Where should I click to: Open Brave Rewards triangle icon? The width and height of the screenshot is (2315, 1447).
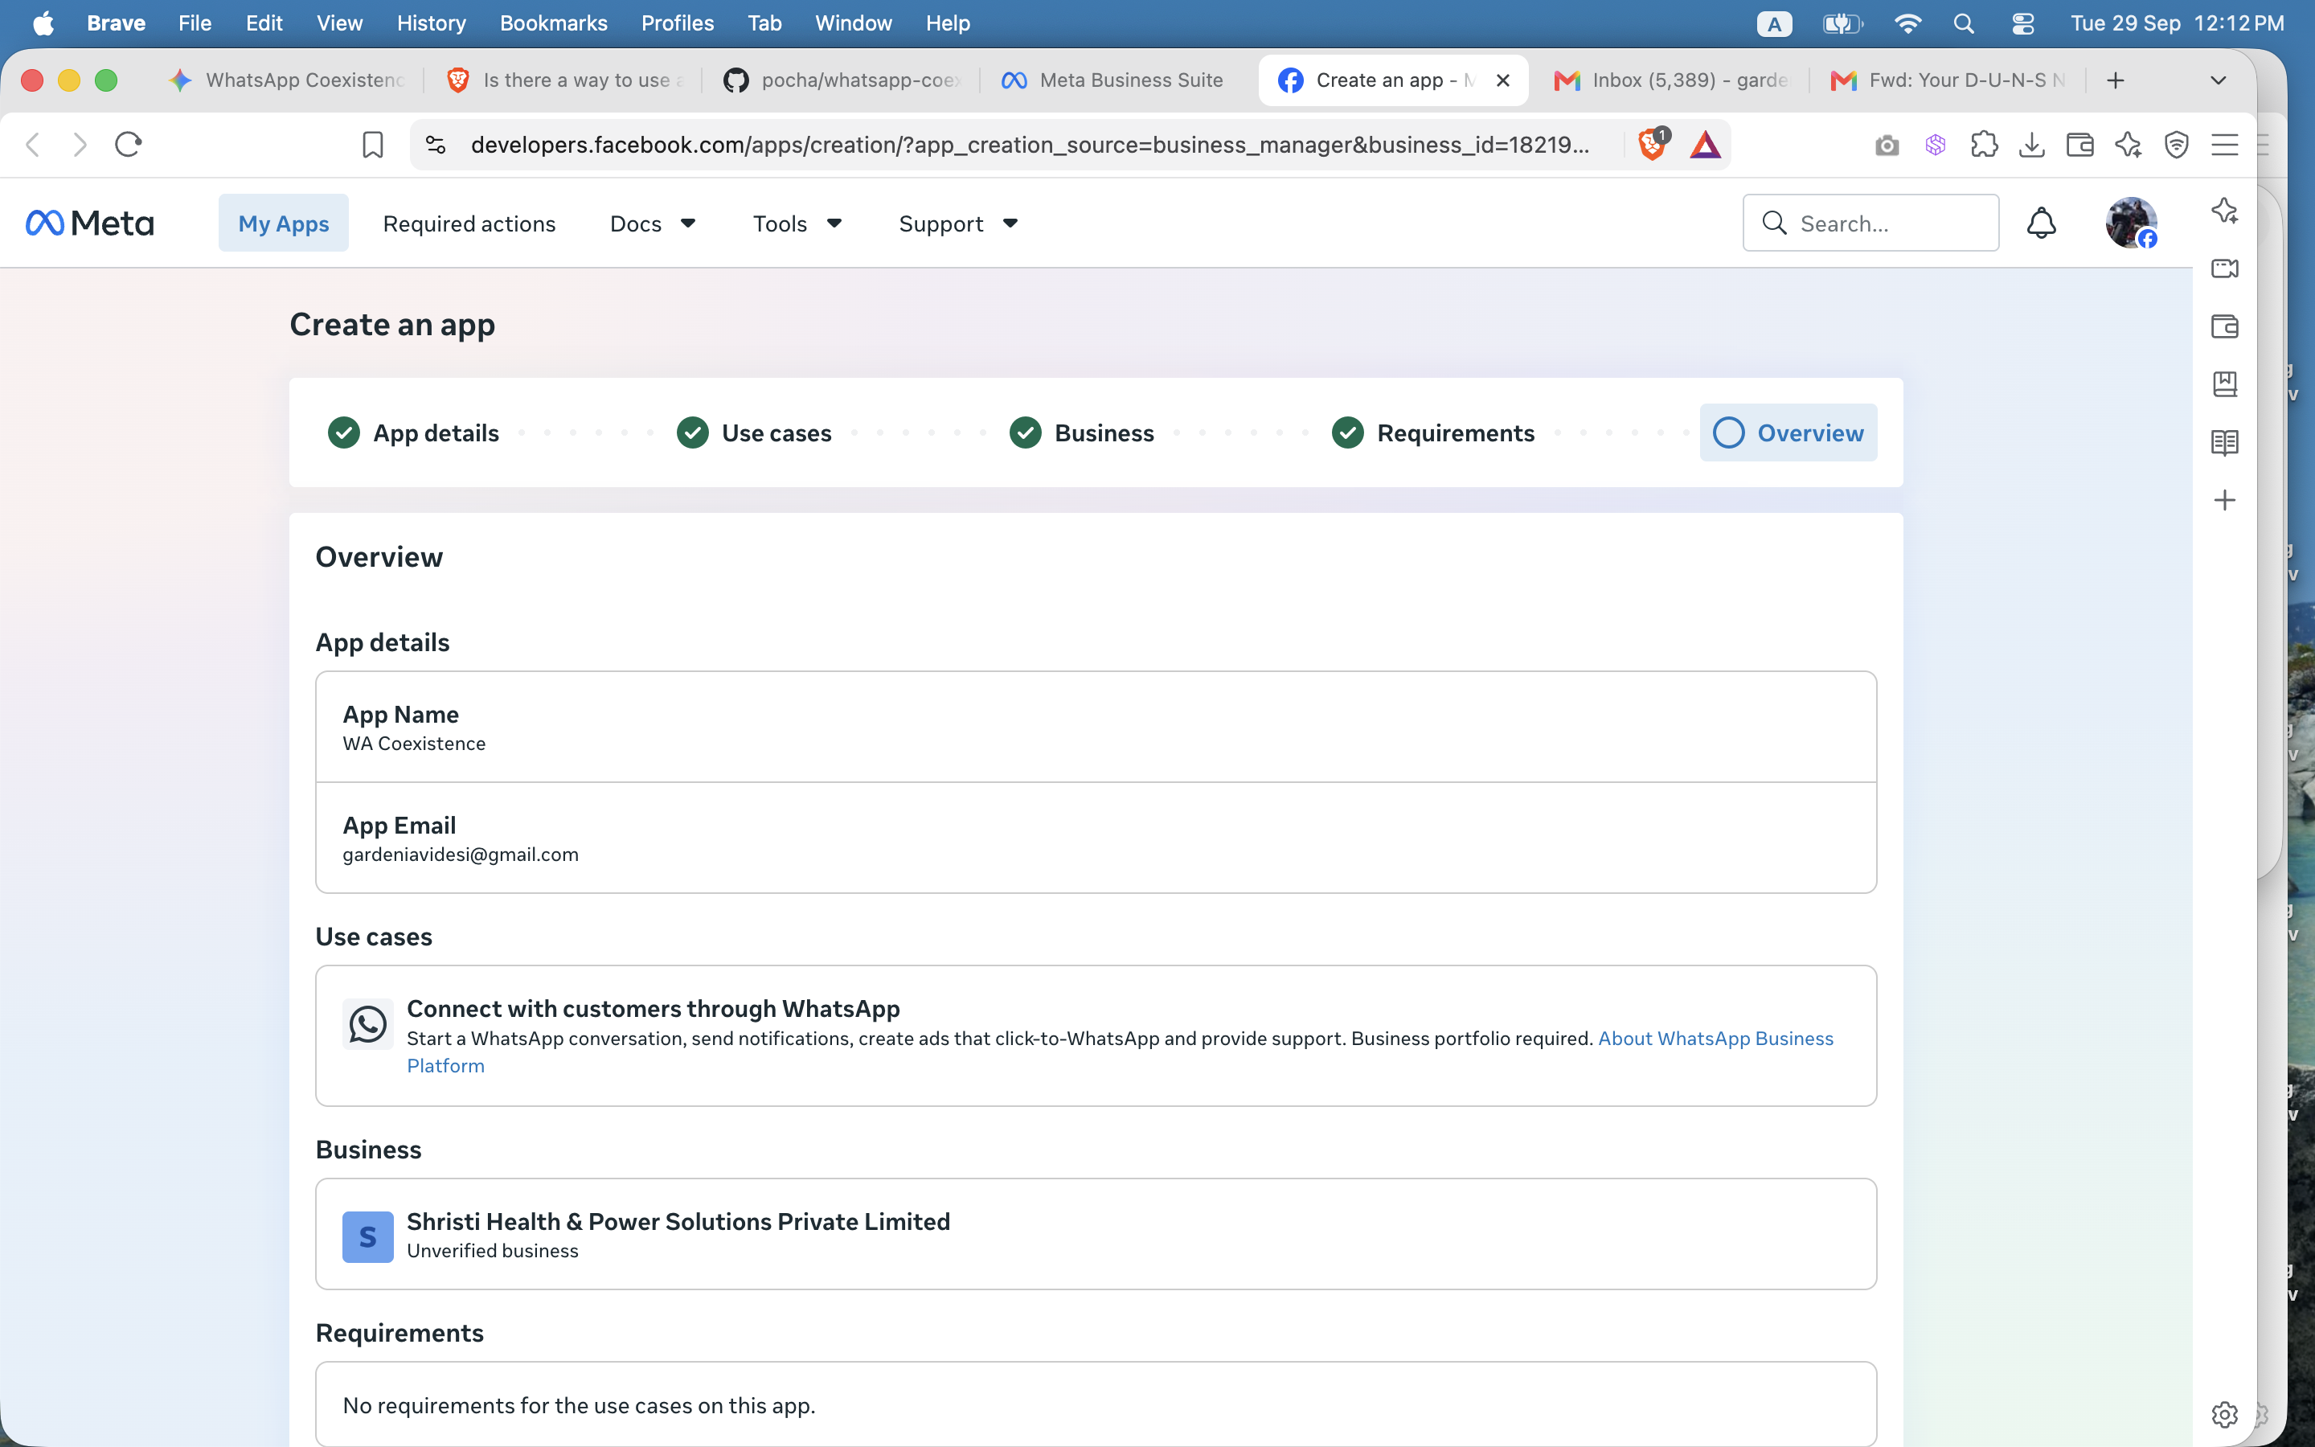click(x=1705, y=145)
